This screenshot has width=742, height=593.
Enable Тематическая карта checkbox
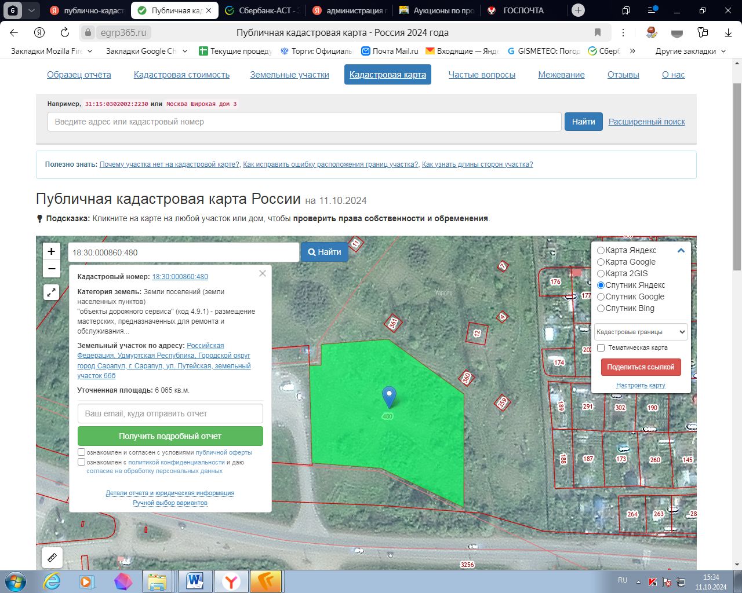[x=601, y=347]
